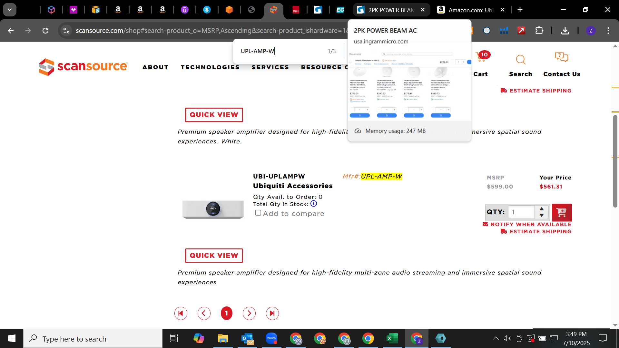Open Outlook from the taskbar
This screenshot has width=619, height=348.
(x=247, y=338)
